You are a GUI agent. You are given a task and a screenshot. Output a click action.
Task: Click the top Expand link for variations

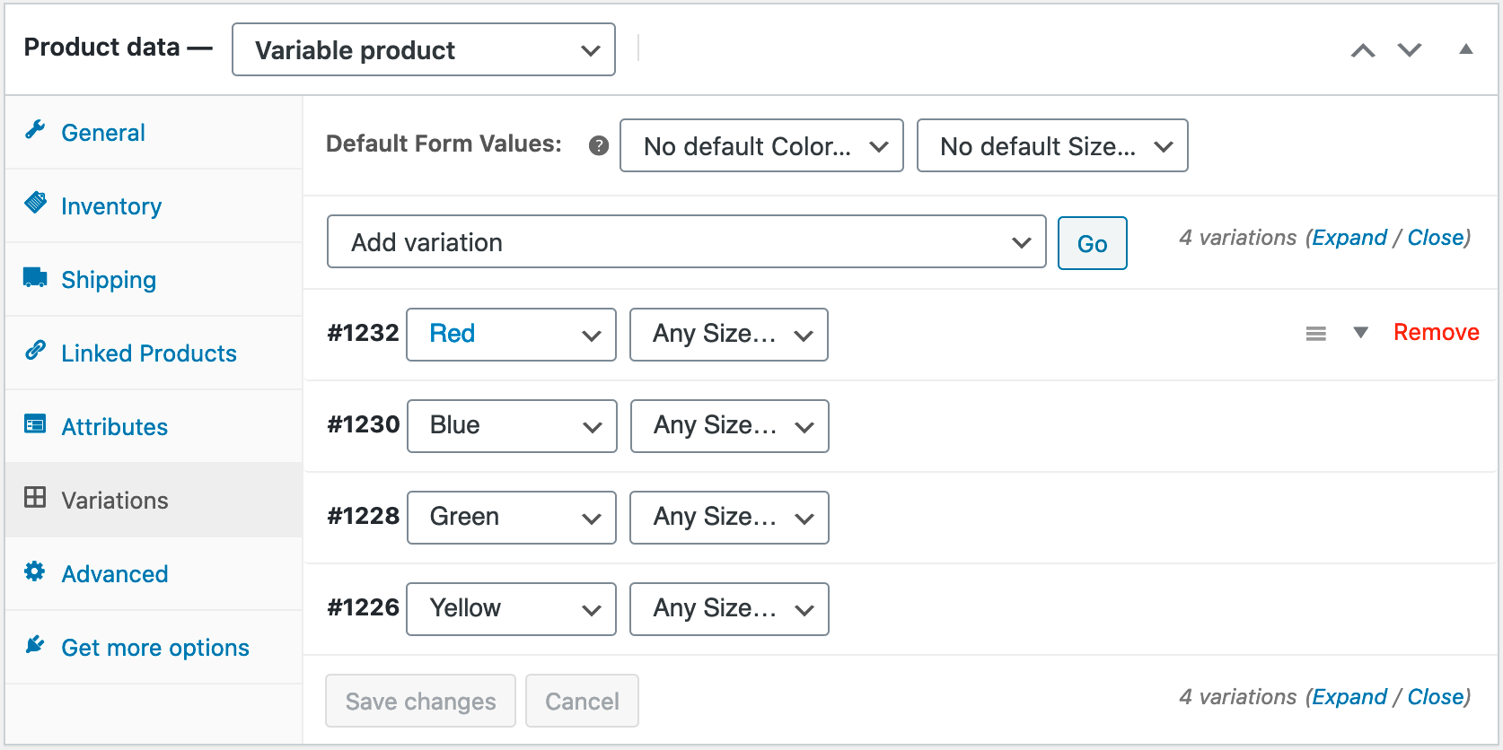click(1349, 238)
